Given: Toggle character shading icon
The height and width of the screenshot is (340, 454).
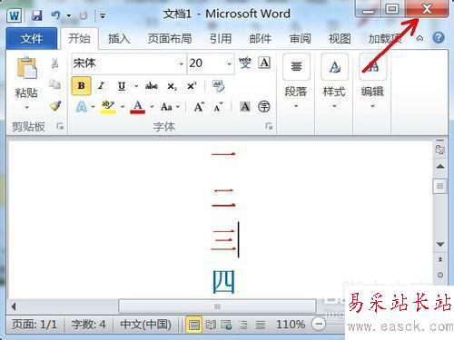Looking at the screenshot, I should 245,106.
